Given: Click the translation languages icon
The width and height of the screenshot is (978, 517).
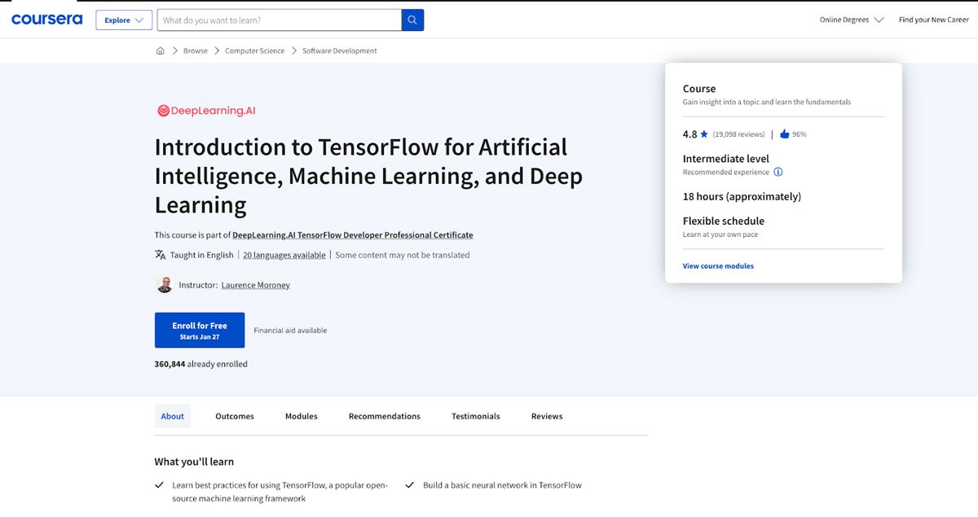Looking at the screenshot, I should 161,255.
